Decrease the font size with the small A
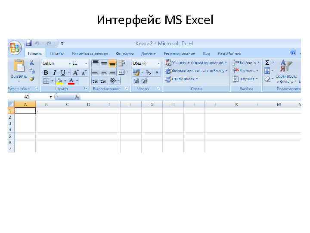310x233 pixels. click(x=84, y=73)
